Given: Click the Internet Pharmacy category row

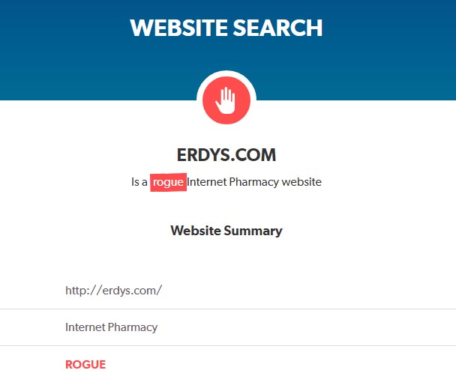Looking at the screenshot, I should 228,327.
